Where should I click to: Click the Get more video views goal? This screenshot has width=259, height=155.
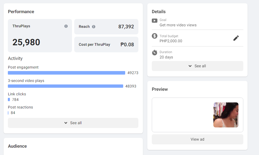[178, 25]
